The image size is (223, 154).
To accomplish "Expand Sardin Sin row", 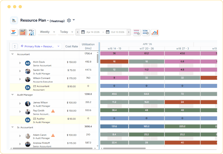I will tap(20, 71).
